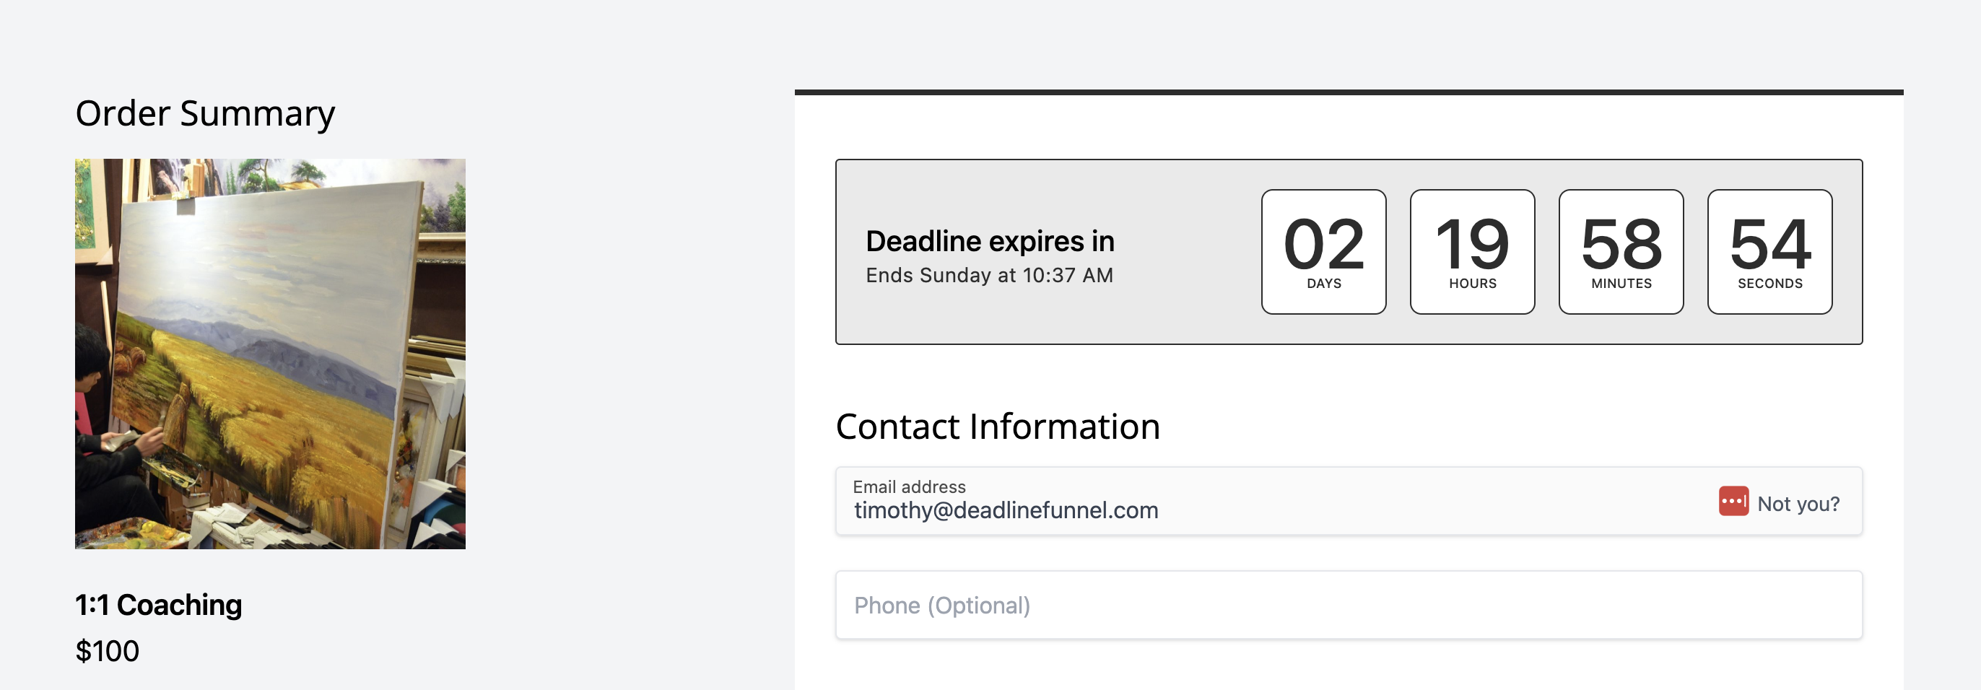Click the Contact Information heading

coord(998,426)
